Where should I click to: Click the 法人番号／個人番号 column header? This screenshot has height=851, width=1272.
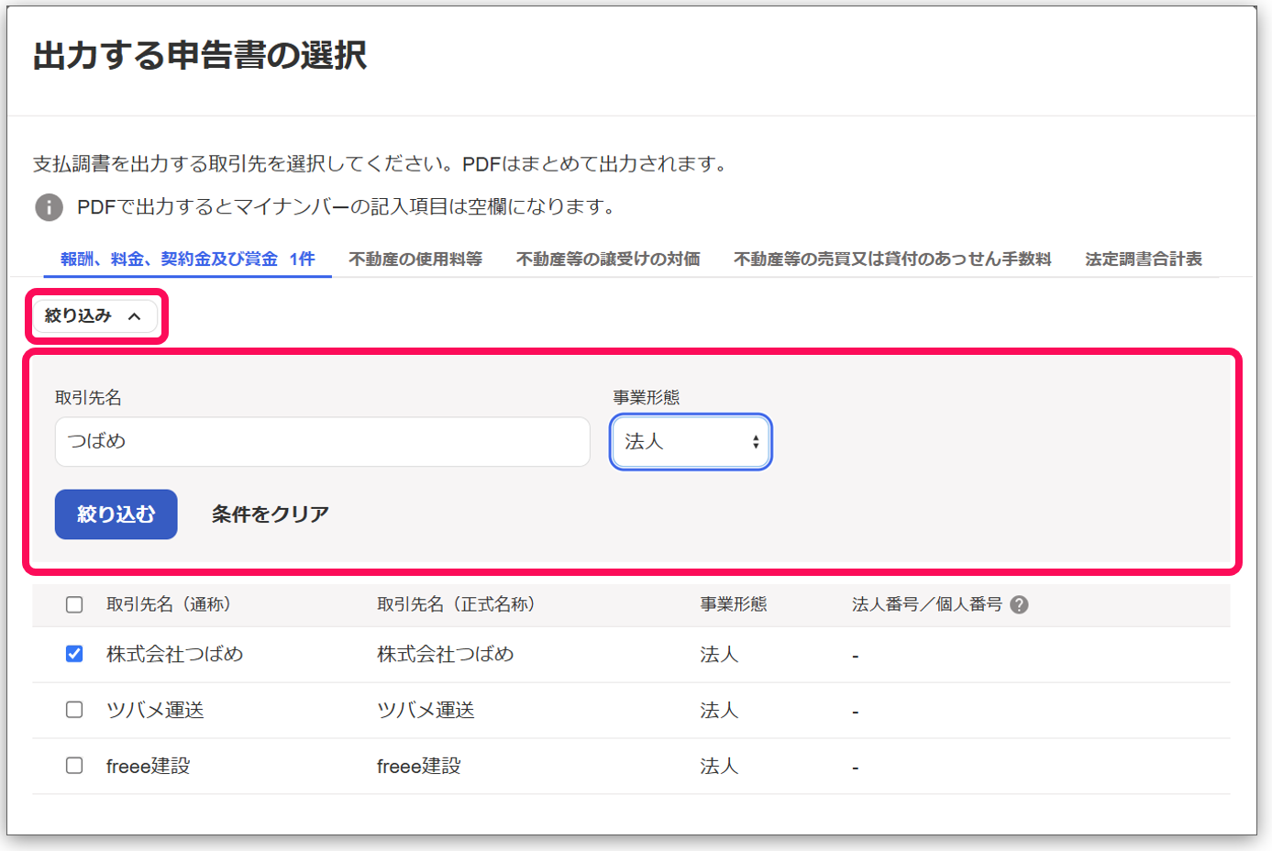[927, 604]
